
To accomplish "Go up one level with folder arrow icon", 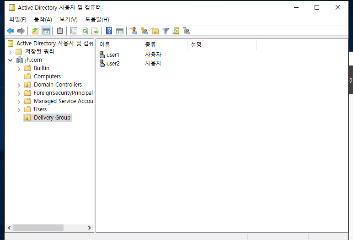I will 35,31.
